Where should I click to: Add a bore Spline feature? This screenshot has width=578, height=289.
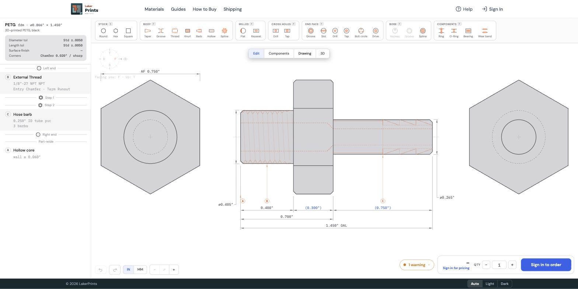pos(423,32)
